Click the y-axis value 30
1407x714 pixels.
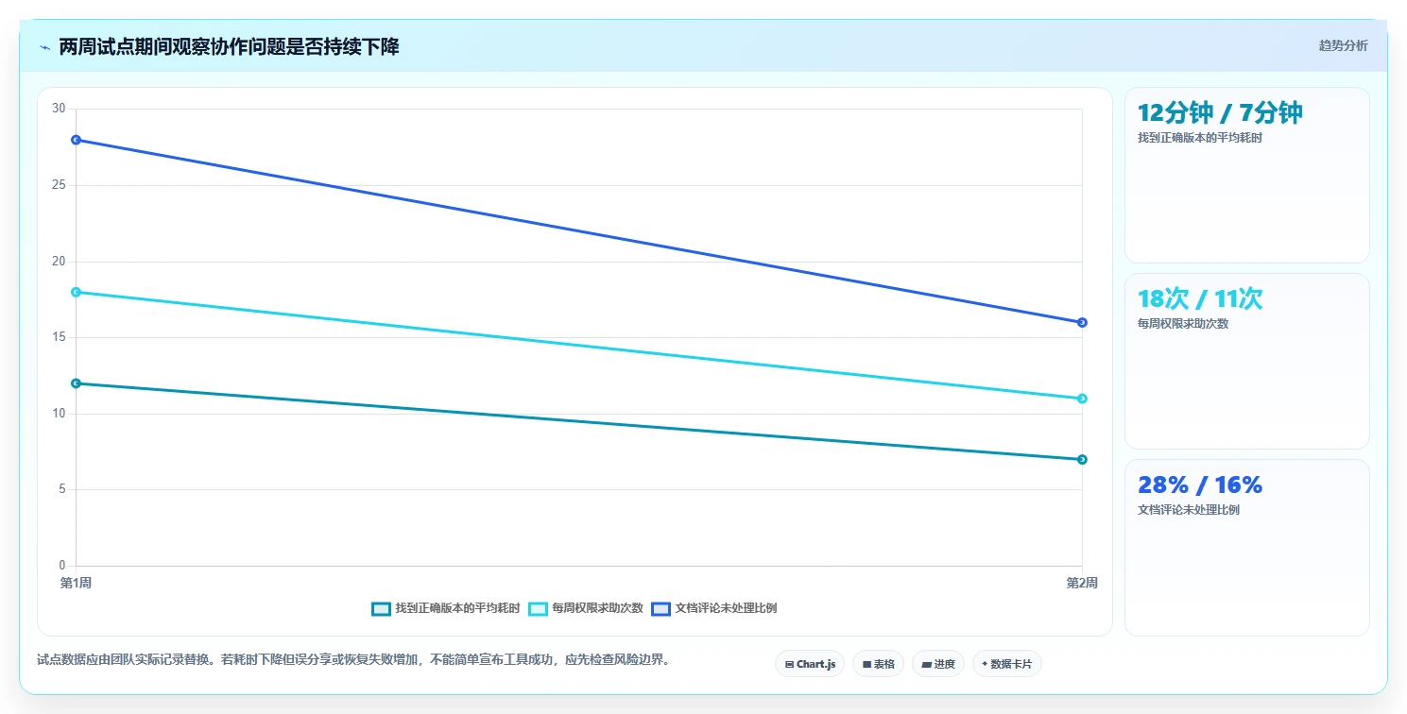pyautogui.click(x=59, y=109)
